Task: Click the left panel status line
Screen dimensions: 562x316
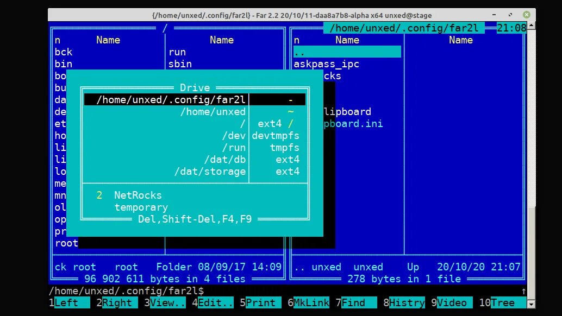Action: 168,267
